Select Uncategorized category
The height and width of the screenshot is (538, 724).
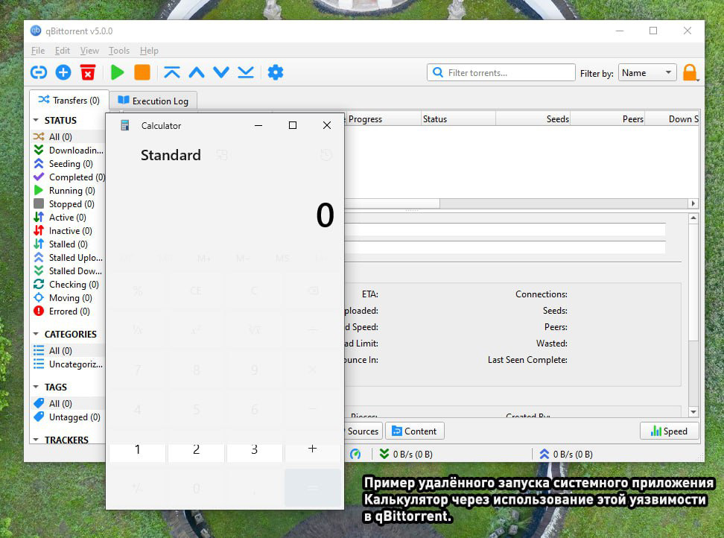click(x=69, y=364)
